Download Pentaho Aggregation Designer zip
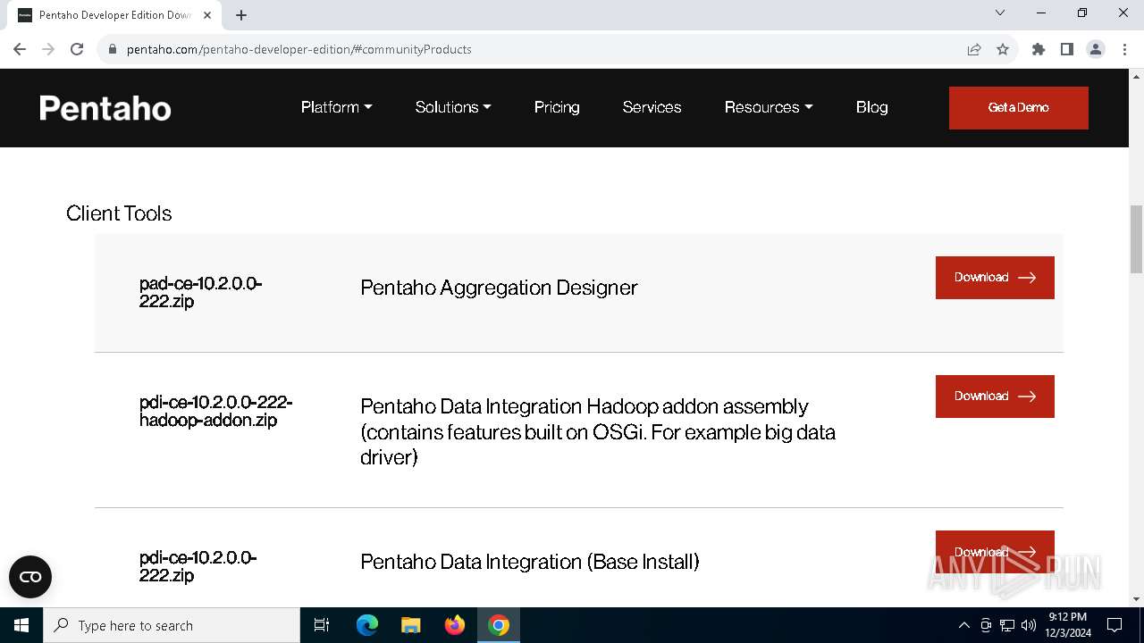The height and width of the screenshot is (643, 1144). (995, 278)
